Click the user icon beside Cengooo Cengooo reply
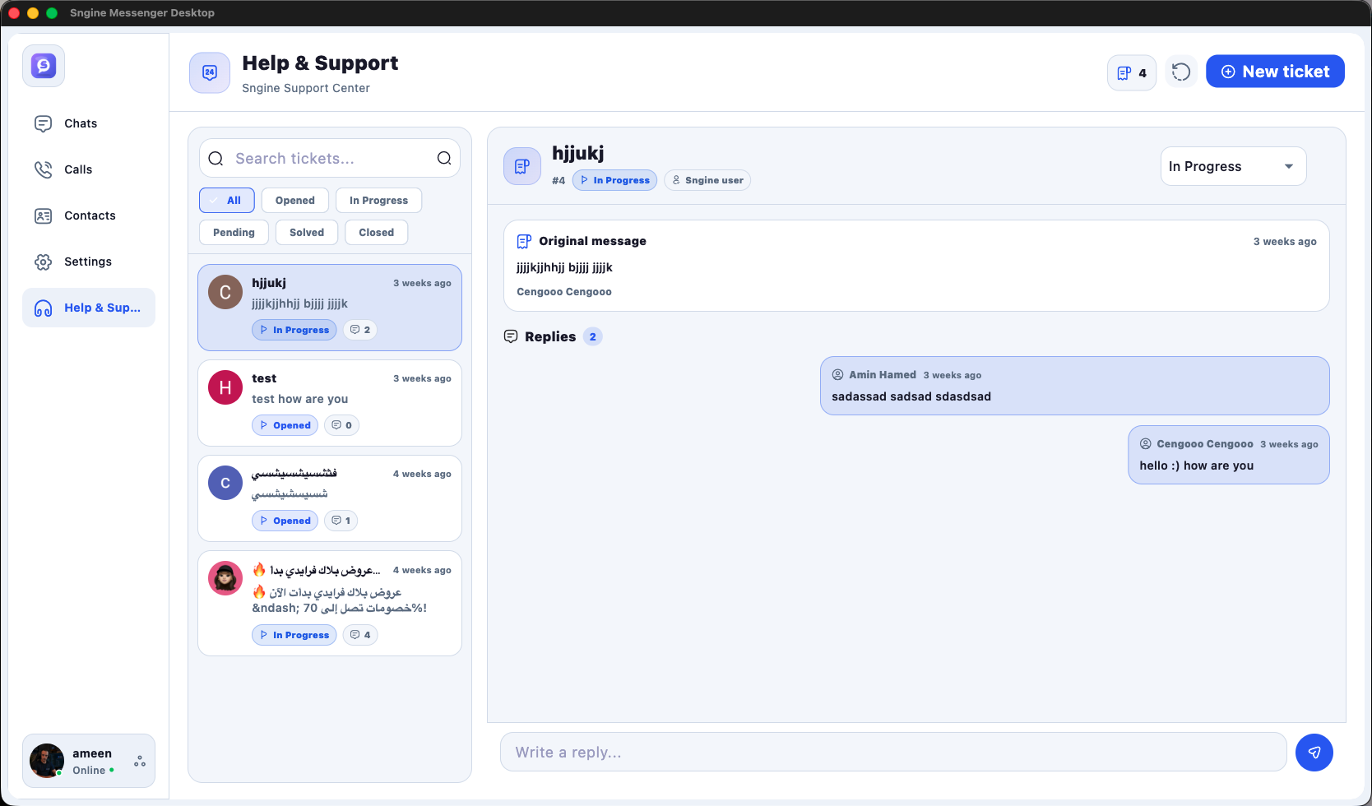1372x806 pixels. pyautogui.click(x=1146, y=444)
